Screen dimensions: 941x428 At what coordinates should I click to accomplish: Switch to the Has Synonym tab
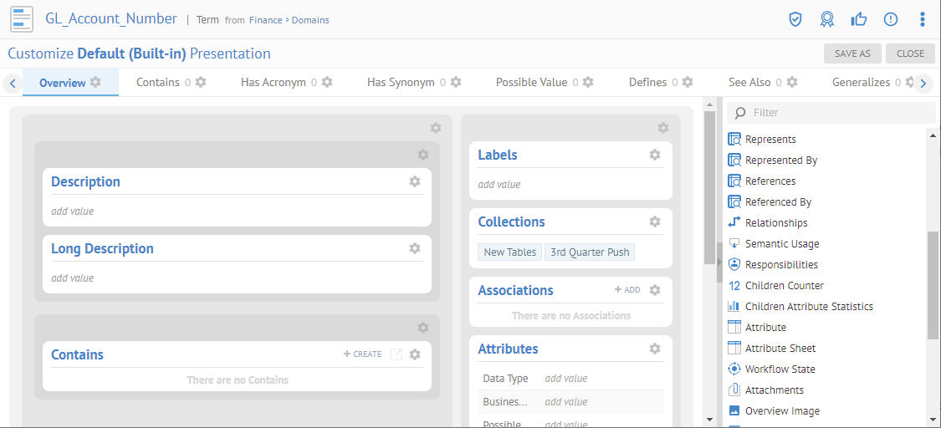pos(401,82)
